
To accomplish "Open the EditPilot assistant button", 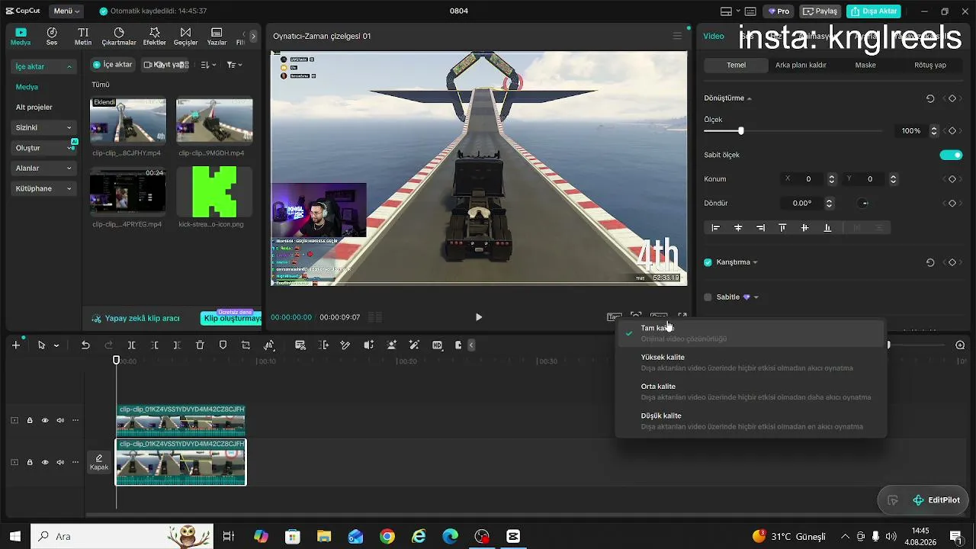I will pyautogui.click(x=937, y=500).
